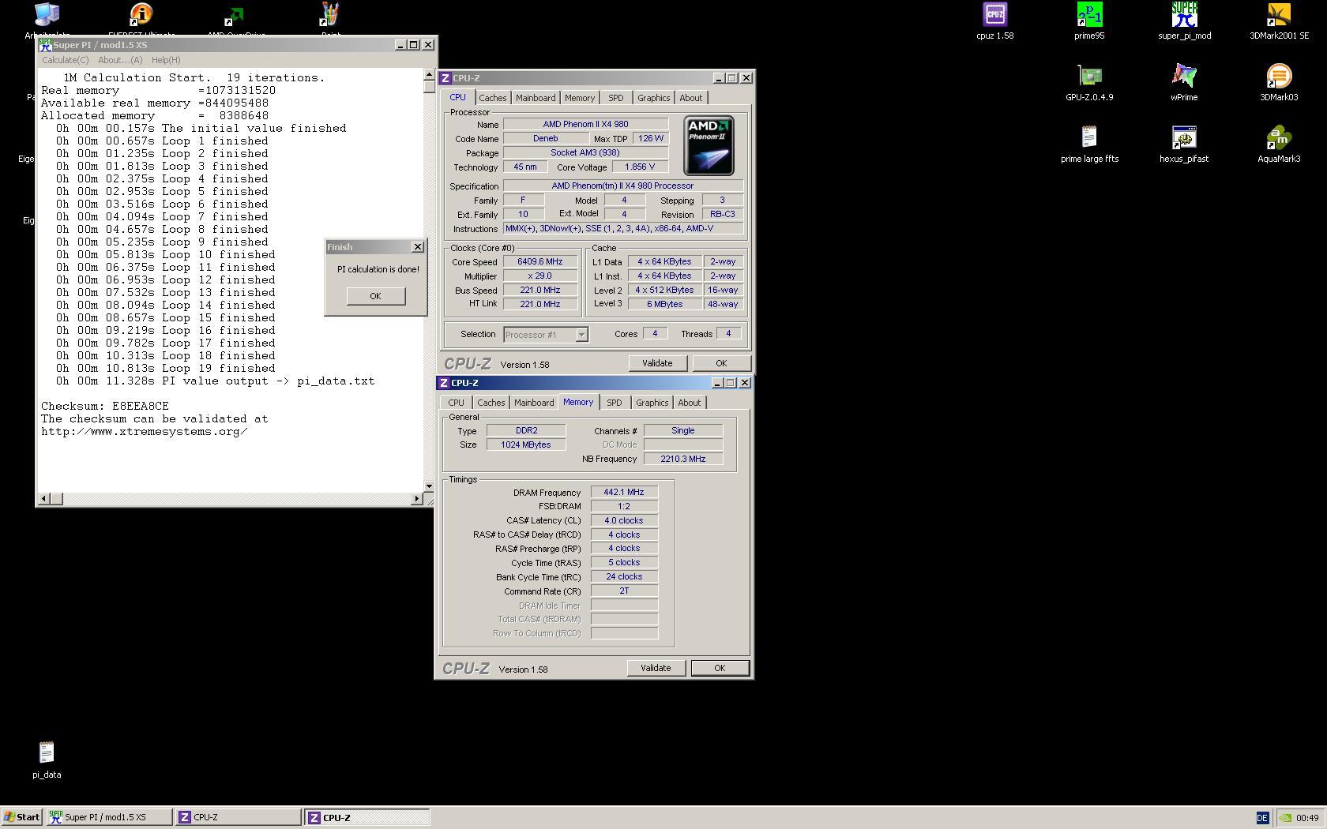Click OK in the Finish dialog

tap(375, 296)
